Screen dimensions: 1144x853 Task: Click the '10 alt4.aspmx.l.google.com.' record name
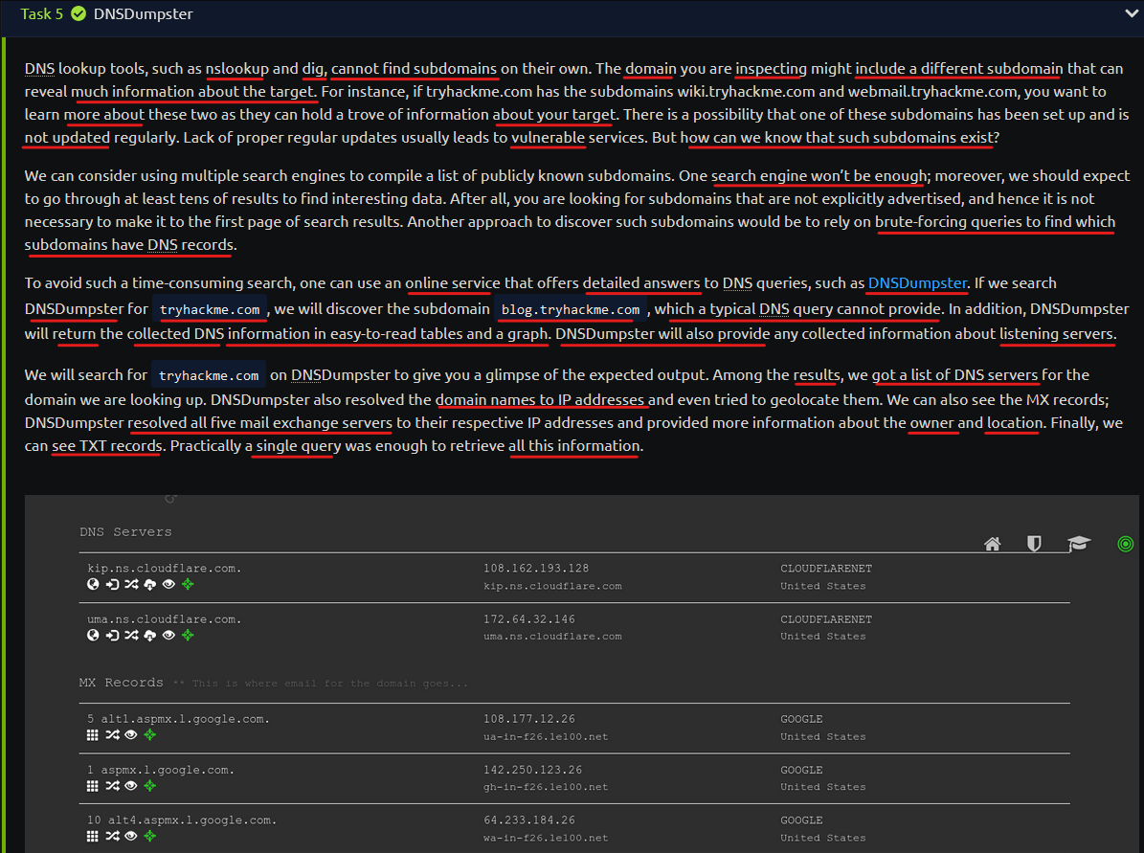[182, 820]
